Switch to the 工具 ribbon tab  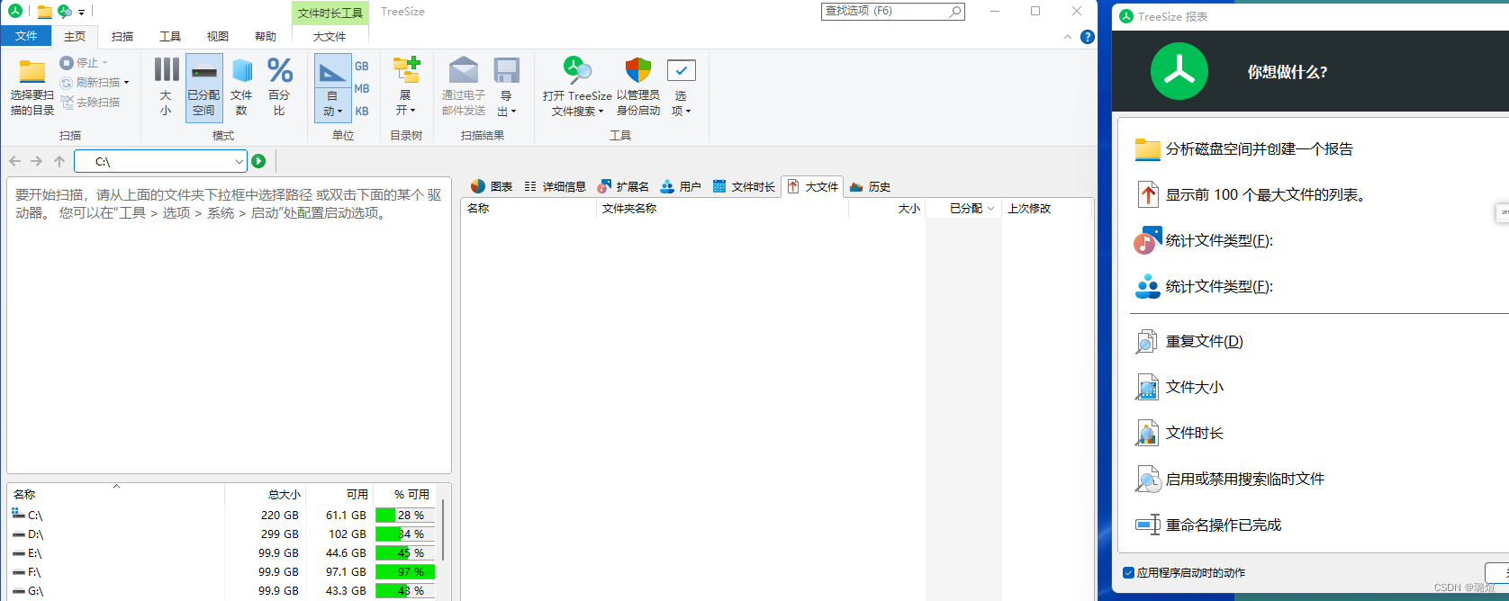(170, 36)
